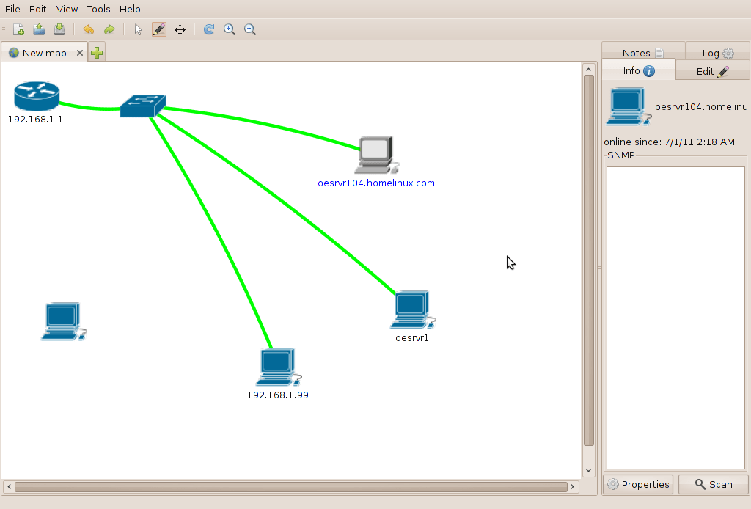Zoom out of the network map

point(250,29)
